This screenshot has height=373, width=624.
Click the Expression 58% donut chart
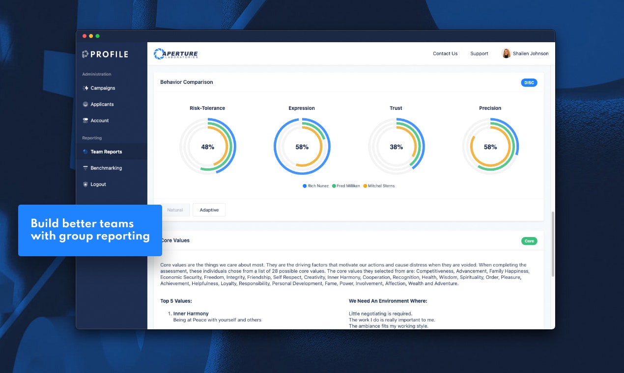pos(302,147)
